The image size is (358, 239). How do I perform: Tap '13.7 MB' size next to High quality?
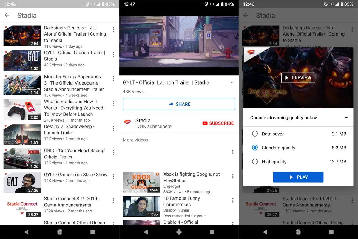(338, 162)
